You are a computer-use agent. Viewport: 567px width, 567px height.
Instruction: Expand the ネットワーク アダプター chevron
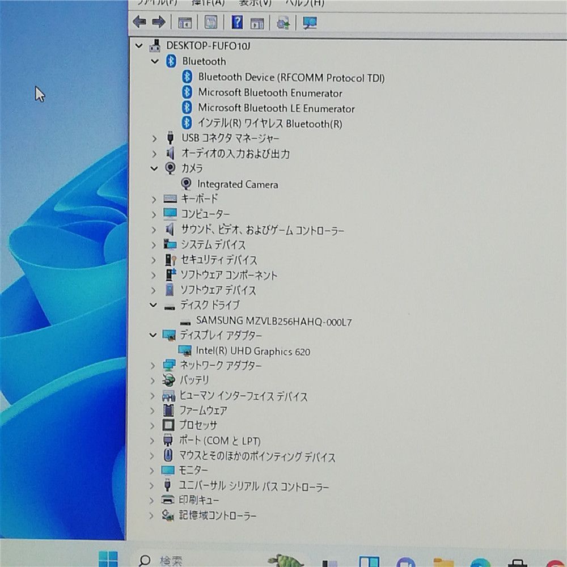(153, 366)
